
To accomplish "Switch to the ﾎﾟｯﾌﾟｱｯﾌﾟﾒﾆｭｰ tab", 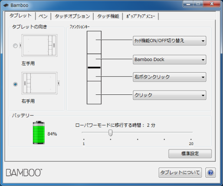I will [x=141, y=16].
